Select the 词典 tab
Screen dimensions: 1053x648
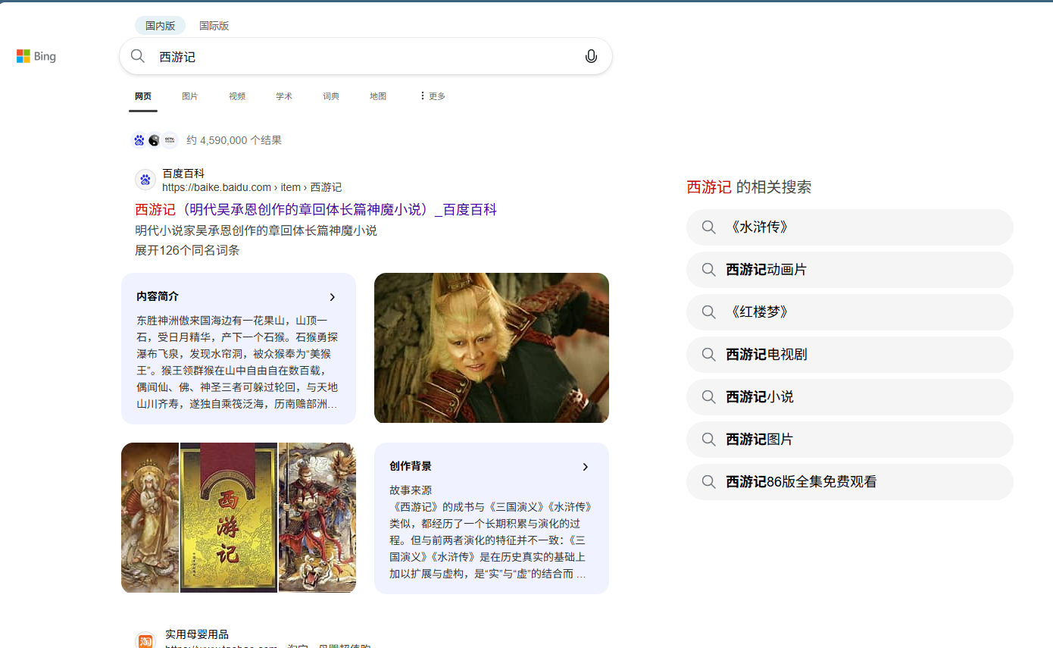point(331,96)
